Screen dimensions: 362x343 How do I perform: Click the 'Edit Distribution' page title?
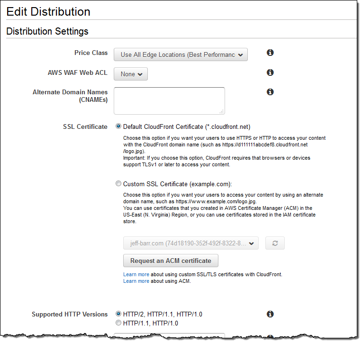(x=48, y=12)
